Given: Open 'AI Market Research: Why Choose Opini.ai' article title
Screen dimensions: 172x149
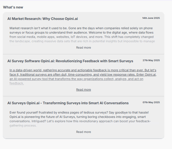Looking at the screenshot, I should click(43, 19).
